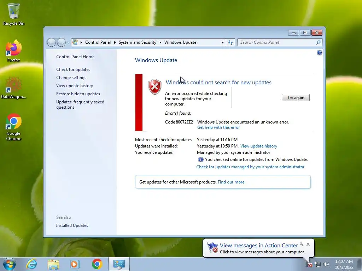362x271 pixels.
Task: Click the red error shield icon
Action: [155, 86]
